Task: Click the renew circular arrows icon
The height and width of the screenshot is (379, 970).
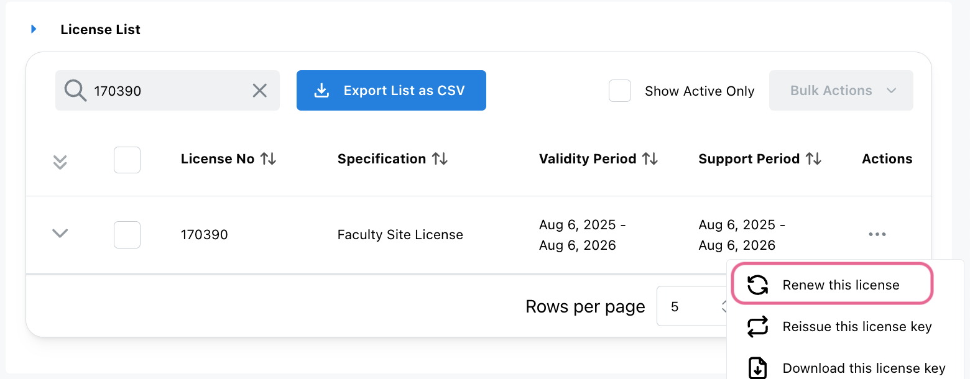Action: pyautogui.click(x=757, y=285)
